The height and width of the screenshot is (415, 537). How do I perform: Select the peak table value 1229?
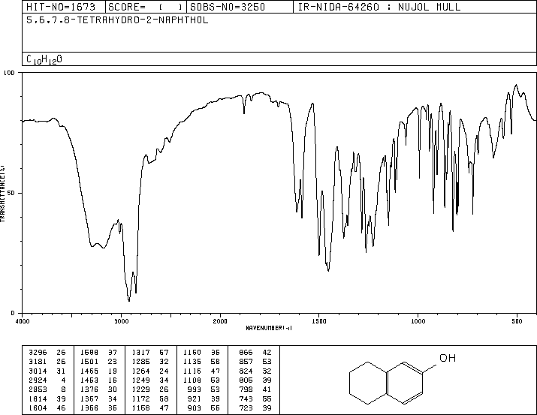point(140,389)
